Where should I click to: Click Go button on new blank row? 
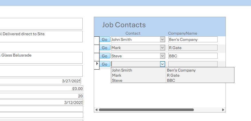(x=105, y=64)
